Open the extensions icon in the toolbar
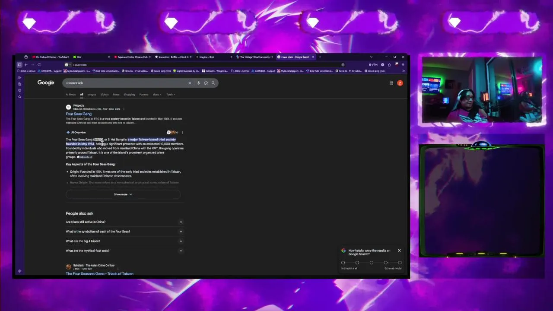The height and width of the screenshot is (311, 553). point(389,65)
